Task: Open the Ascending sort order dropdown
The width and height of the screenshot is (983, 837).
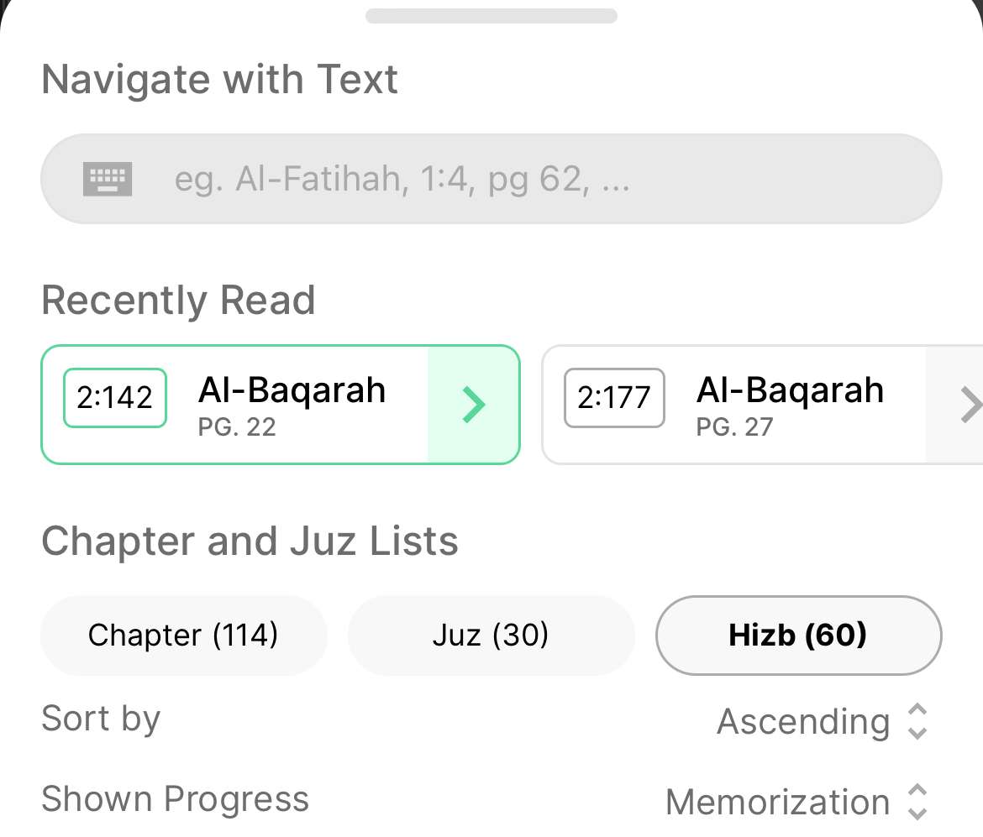Action: [803, 721]
